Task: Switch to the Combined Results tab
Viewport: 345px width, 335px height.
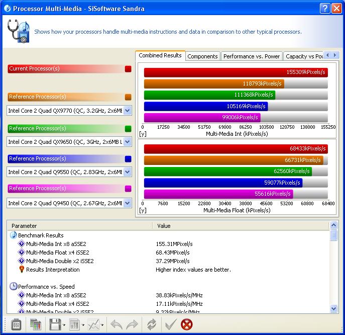Action: pyautogui.click(x=160, y=55)
